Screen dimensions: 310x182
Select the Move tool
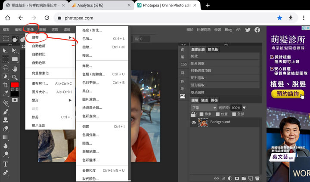[5, 51]
